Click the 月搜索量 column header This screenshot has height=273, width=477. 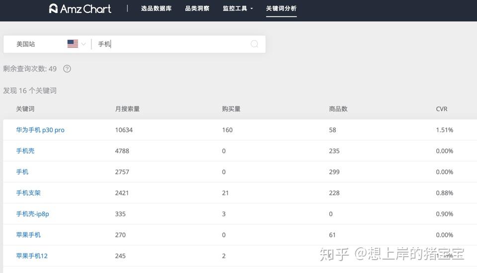[x=127, y=109]
